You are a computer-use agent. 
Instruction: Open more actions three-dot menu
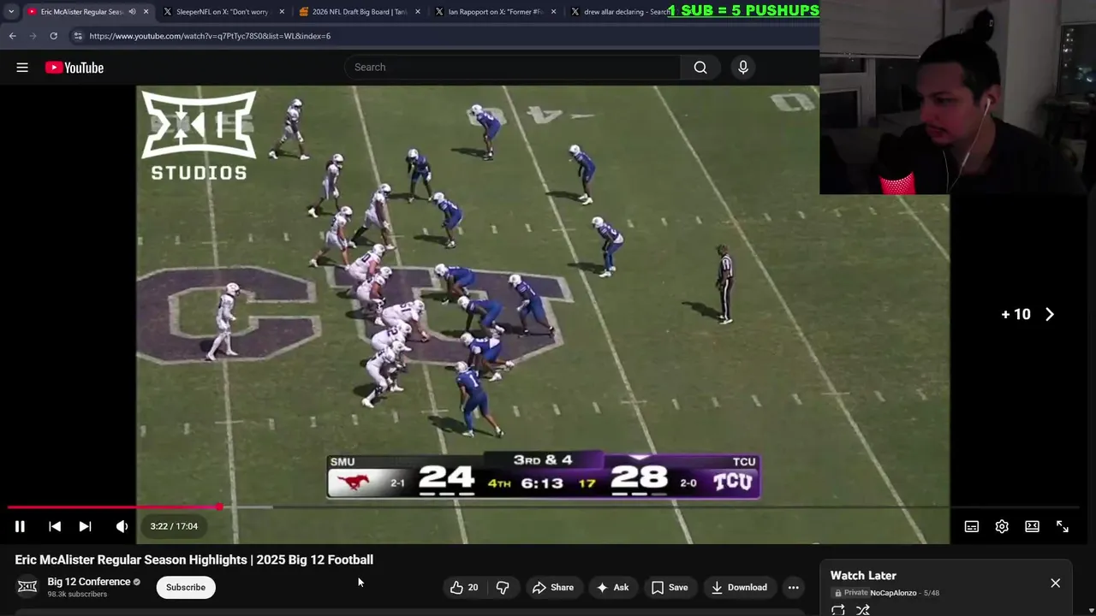[794, 587]
